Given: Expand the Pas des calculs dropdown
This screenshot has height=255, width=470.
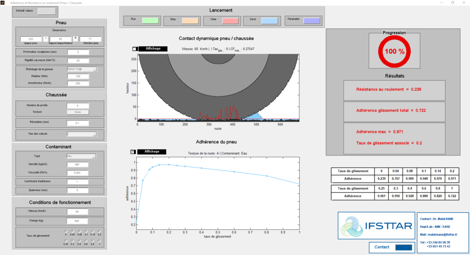Looking at the screenshot, I should (x=82, y=134).
